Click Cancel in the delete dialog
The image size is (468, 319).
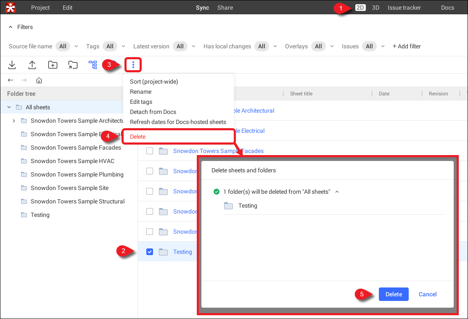pos(428,294)
